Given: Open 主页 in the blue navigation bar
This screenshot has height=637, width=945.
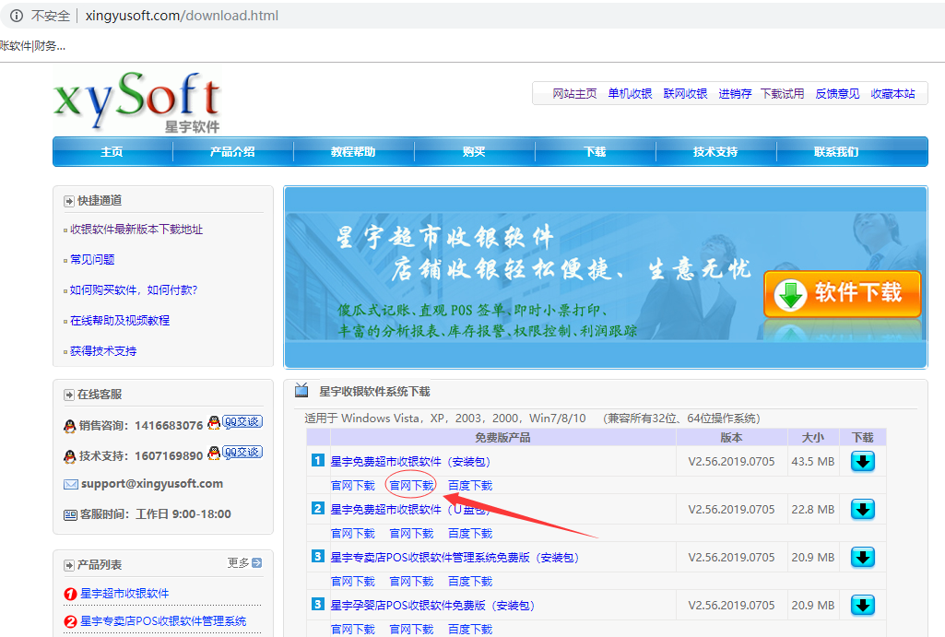Looking at the screenshot, I should 112,152.
